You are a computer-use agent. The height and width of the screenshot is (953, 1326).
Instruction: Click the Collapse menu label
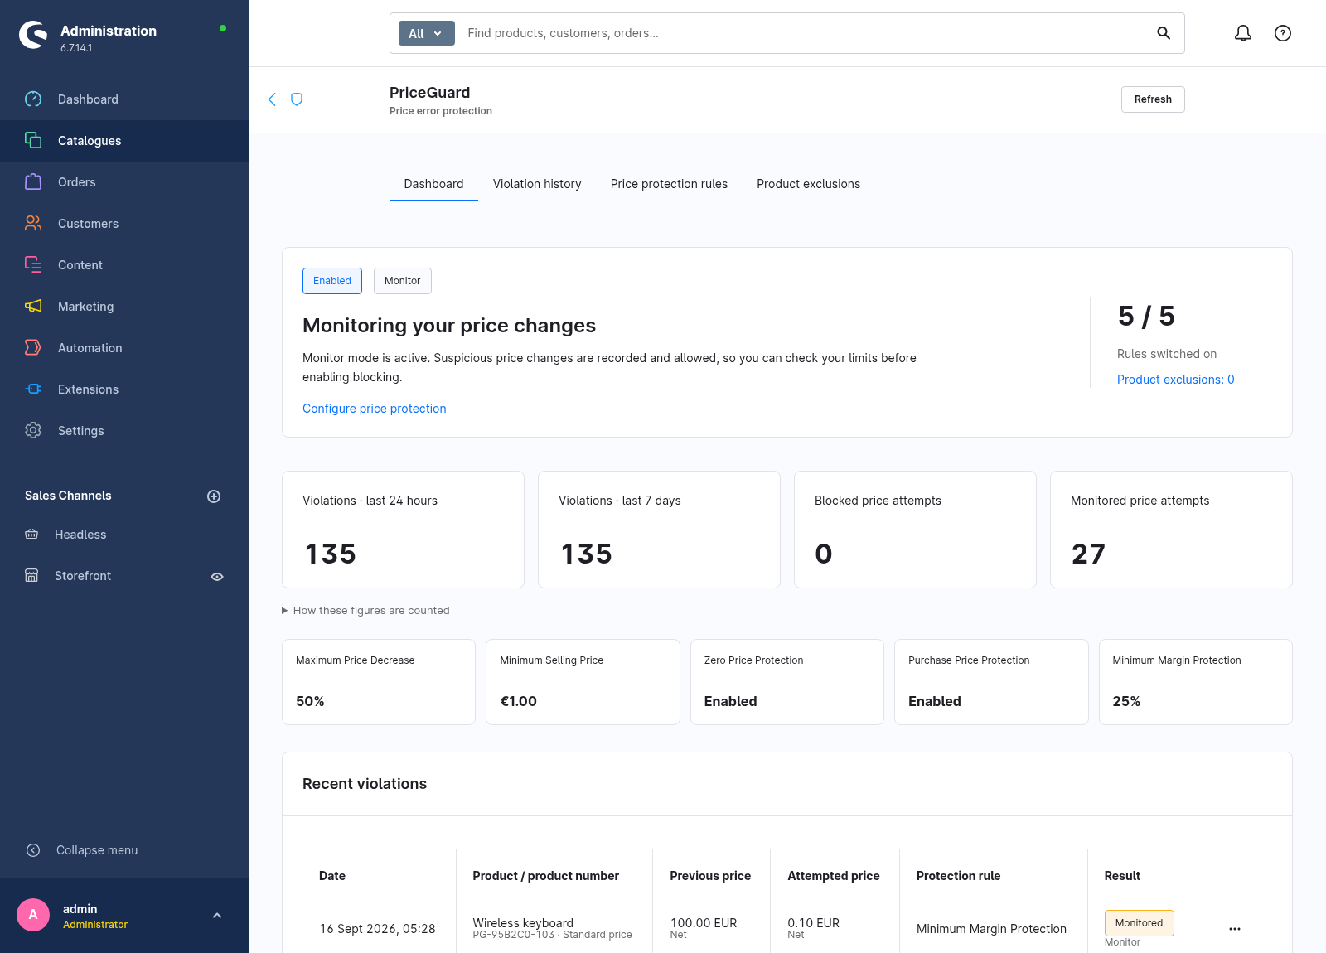97,850
